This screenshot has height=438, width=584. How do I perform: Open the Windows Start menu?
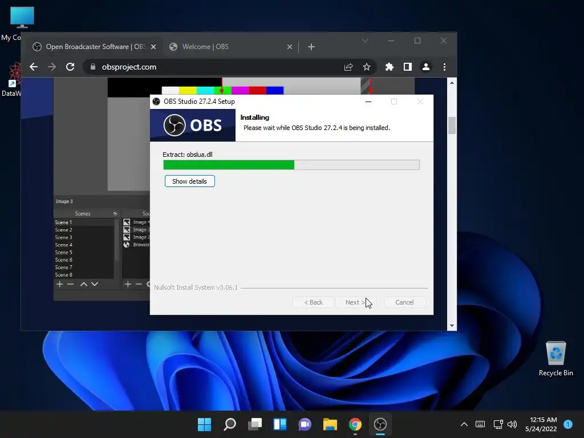[x=205, y=424]
